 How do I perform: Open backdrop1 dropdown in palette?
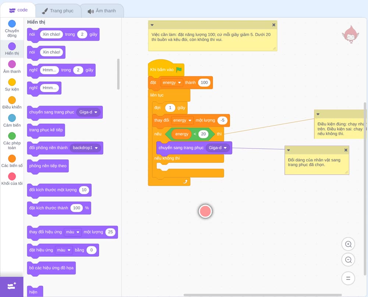(x=85, y=148)
